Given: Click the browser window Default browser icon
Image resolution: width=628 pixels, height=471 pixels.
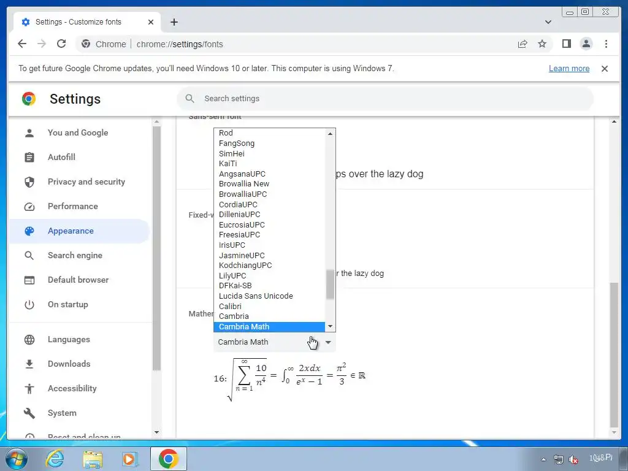Looking at the screenshot, I should [x=29, y=280].
